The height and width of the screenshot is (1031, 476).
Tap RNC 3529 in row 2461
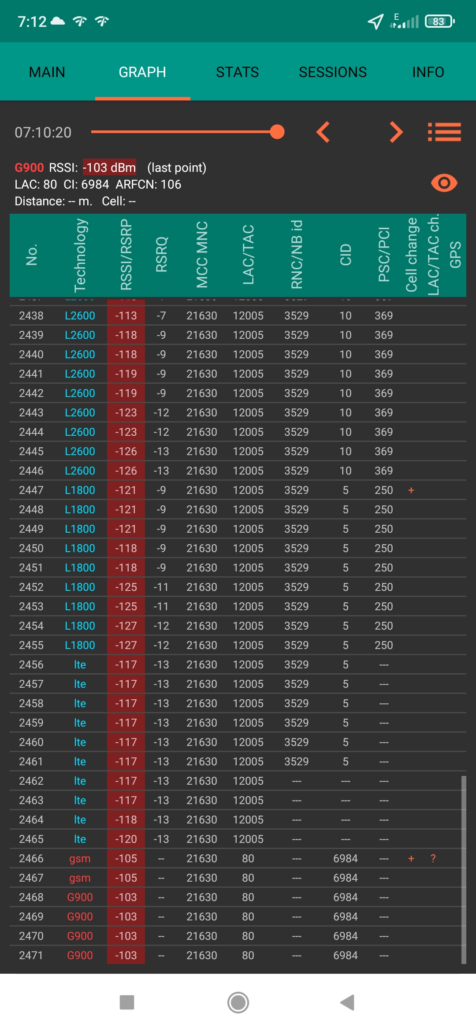[x=297, y=761]
